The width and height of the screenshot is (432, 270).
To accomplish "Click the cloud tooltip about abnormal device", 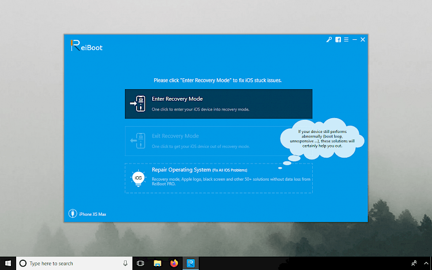I will pos(322,138).
